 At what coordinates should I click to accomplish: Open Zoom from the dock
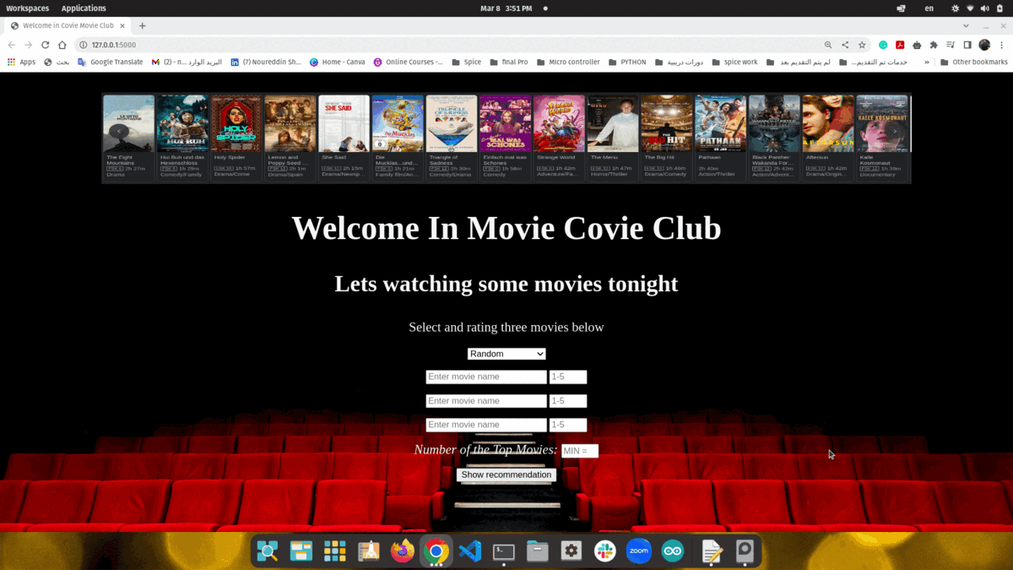click(x=637, y=551)
